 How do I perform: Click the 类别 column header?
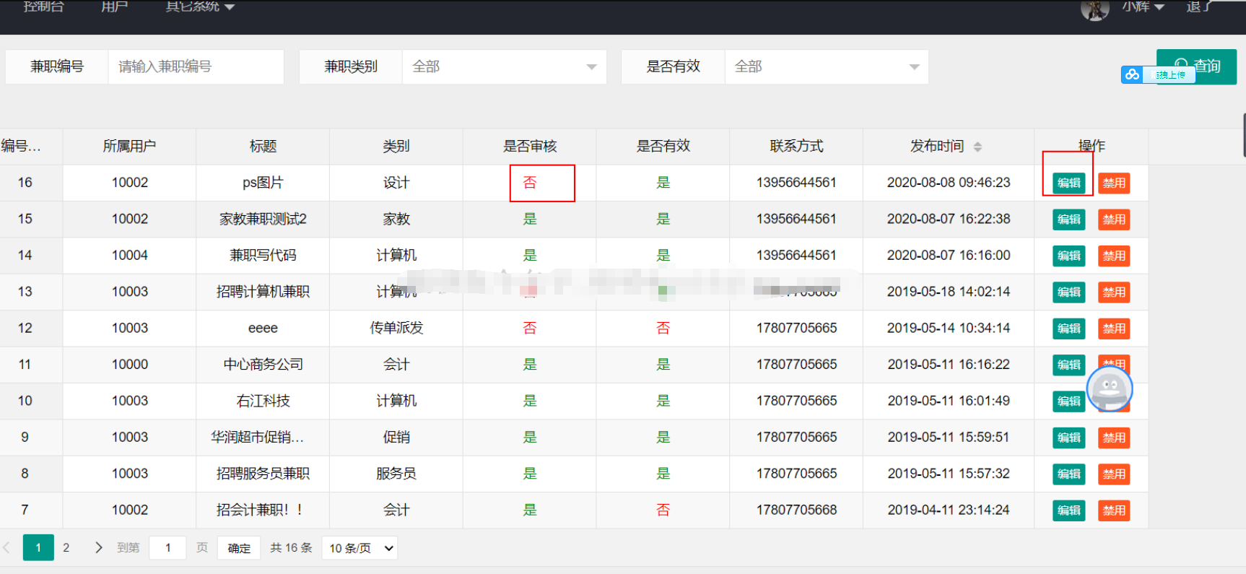click(x=396, y=147)
